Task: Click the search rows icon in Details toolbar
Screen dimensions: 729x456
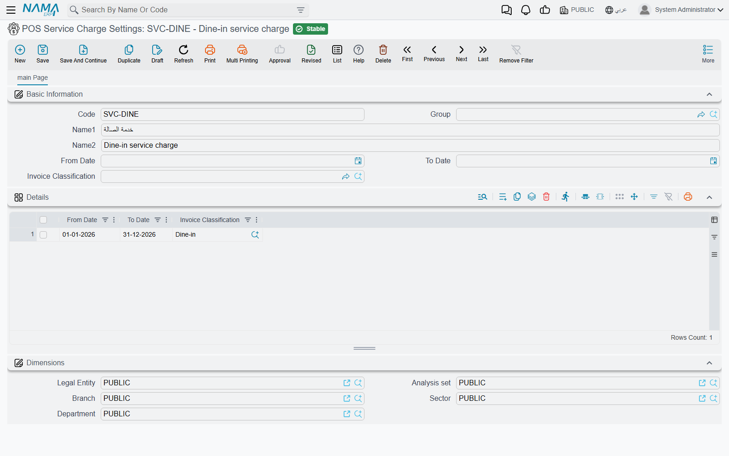Action: (x=483, y=197)
